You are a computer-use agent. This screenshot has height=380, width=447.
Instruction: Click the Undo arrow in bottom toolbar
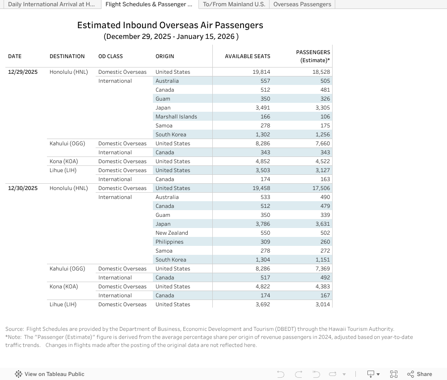pos(281,374)
